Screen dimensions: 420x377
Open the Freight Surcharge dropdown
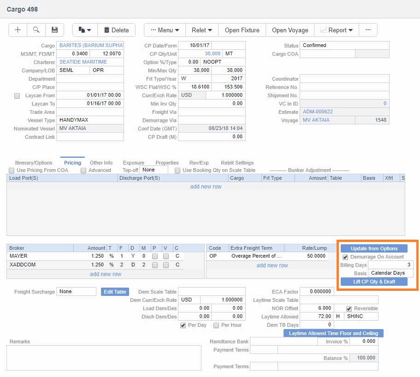click(x=76, y=291)
